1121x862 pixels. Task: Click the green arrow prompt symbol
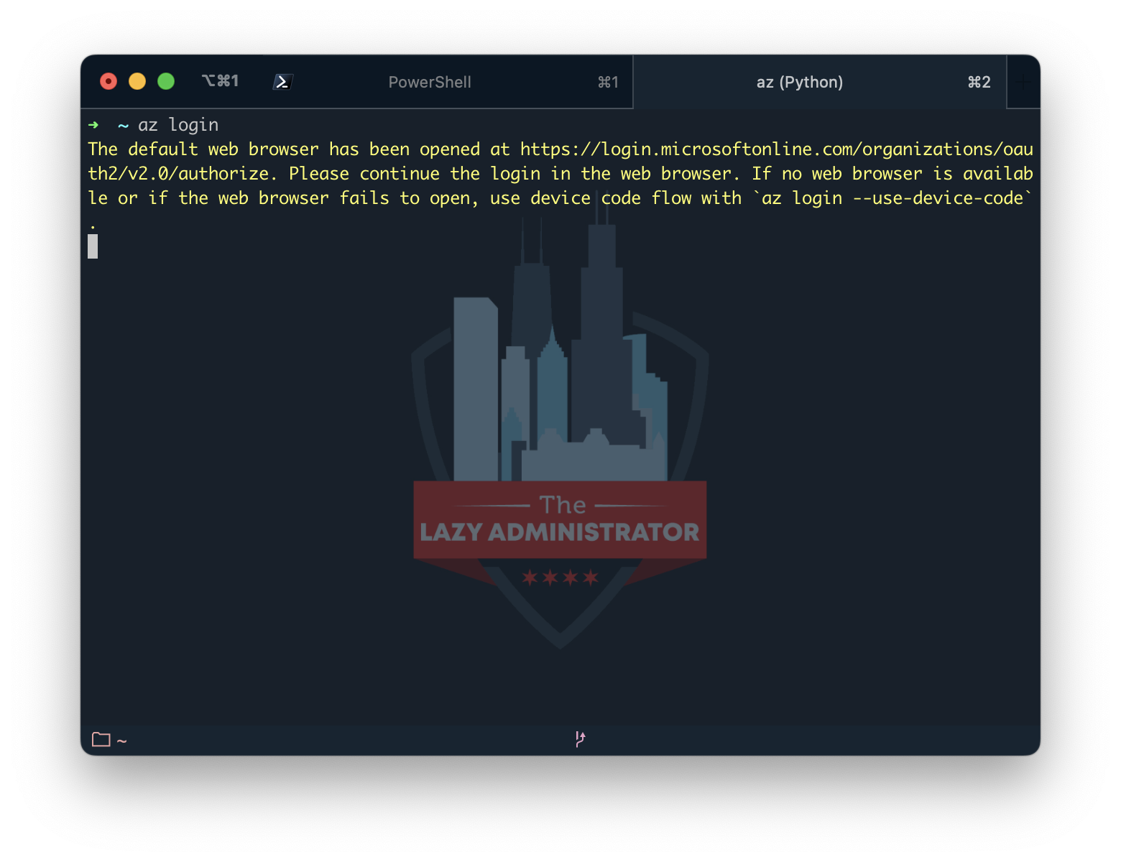93,125
